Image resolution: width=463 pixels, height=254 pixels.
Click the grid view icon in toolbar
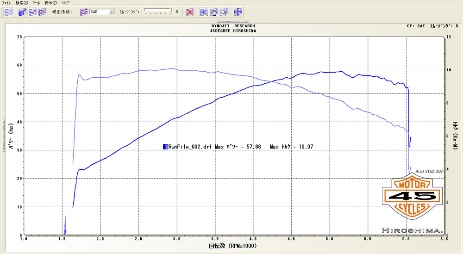(x=8, y=12)
